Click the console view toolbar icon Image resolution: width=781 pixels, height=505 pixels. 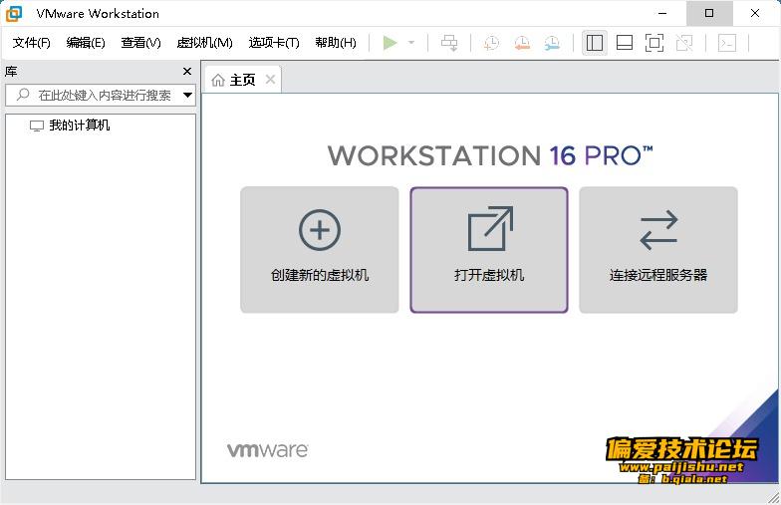[x=727, y=43]
